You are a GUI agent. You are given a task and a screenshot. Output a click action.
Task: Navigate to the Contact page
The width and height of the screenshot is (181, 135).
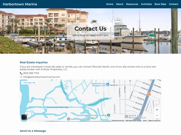tap(174, 4)
